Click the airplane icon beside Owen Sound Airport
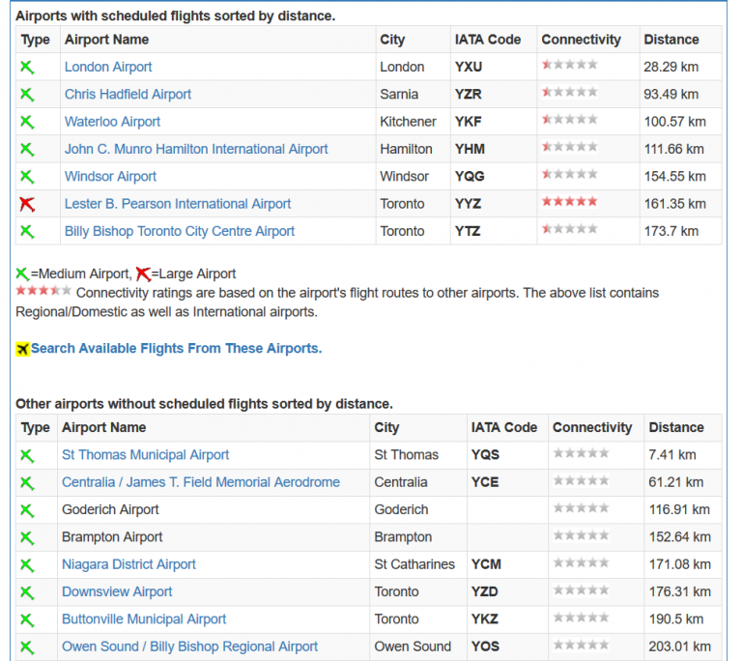The width and height of the screenshot is (742, 661). 27,647
